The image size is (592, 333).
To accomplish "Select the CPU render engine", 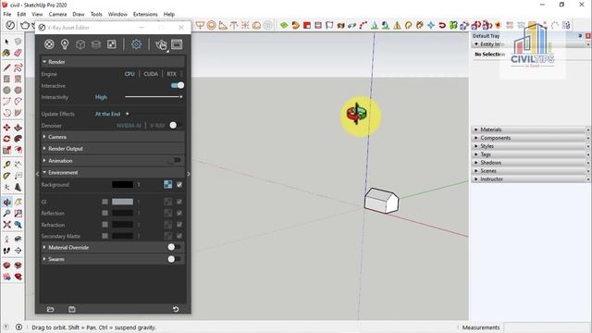I will [x=129, y=74].
